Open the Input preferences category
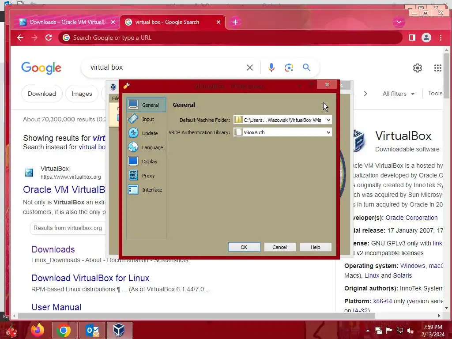The image size is (452, 339). point(146,119)
